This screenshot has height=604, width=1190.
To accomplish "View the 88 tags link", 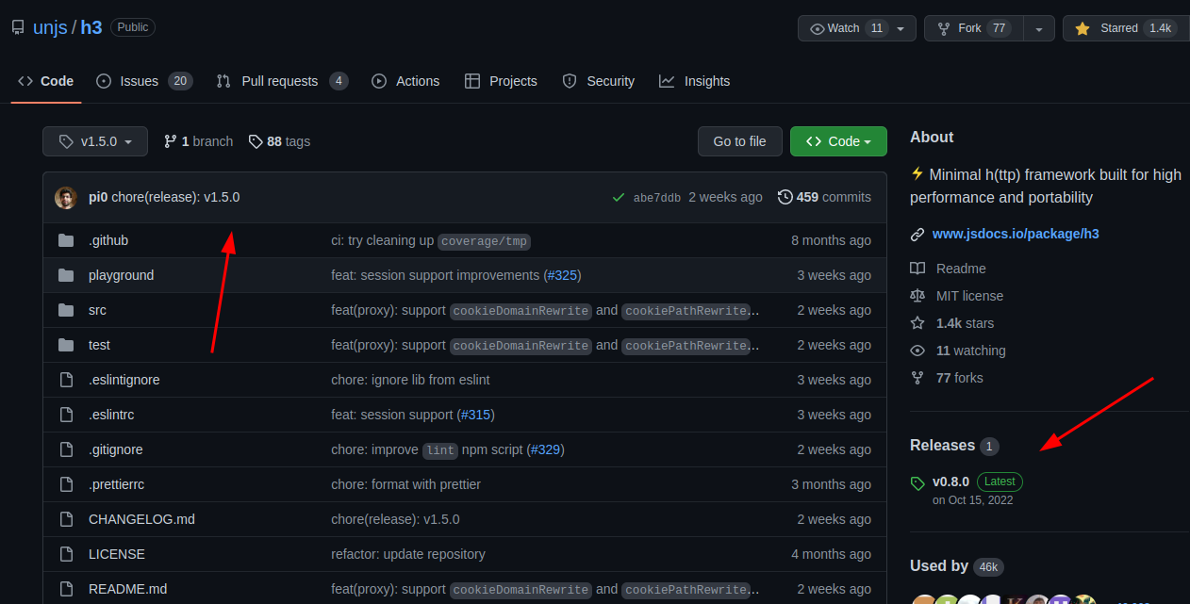I will pos(279,141).
